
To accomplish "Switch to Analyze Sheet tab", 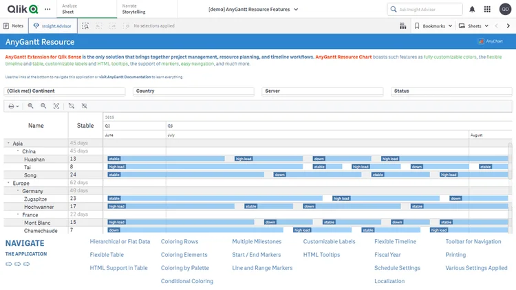I will (x=87, y=9).
